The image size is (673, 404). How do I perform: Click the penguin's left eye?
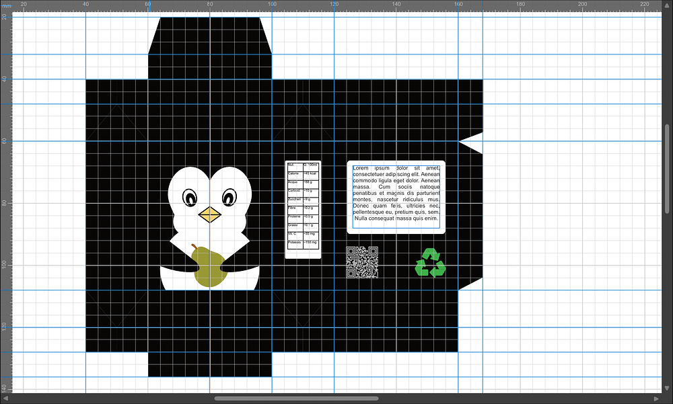(190, 198)
